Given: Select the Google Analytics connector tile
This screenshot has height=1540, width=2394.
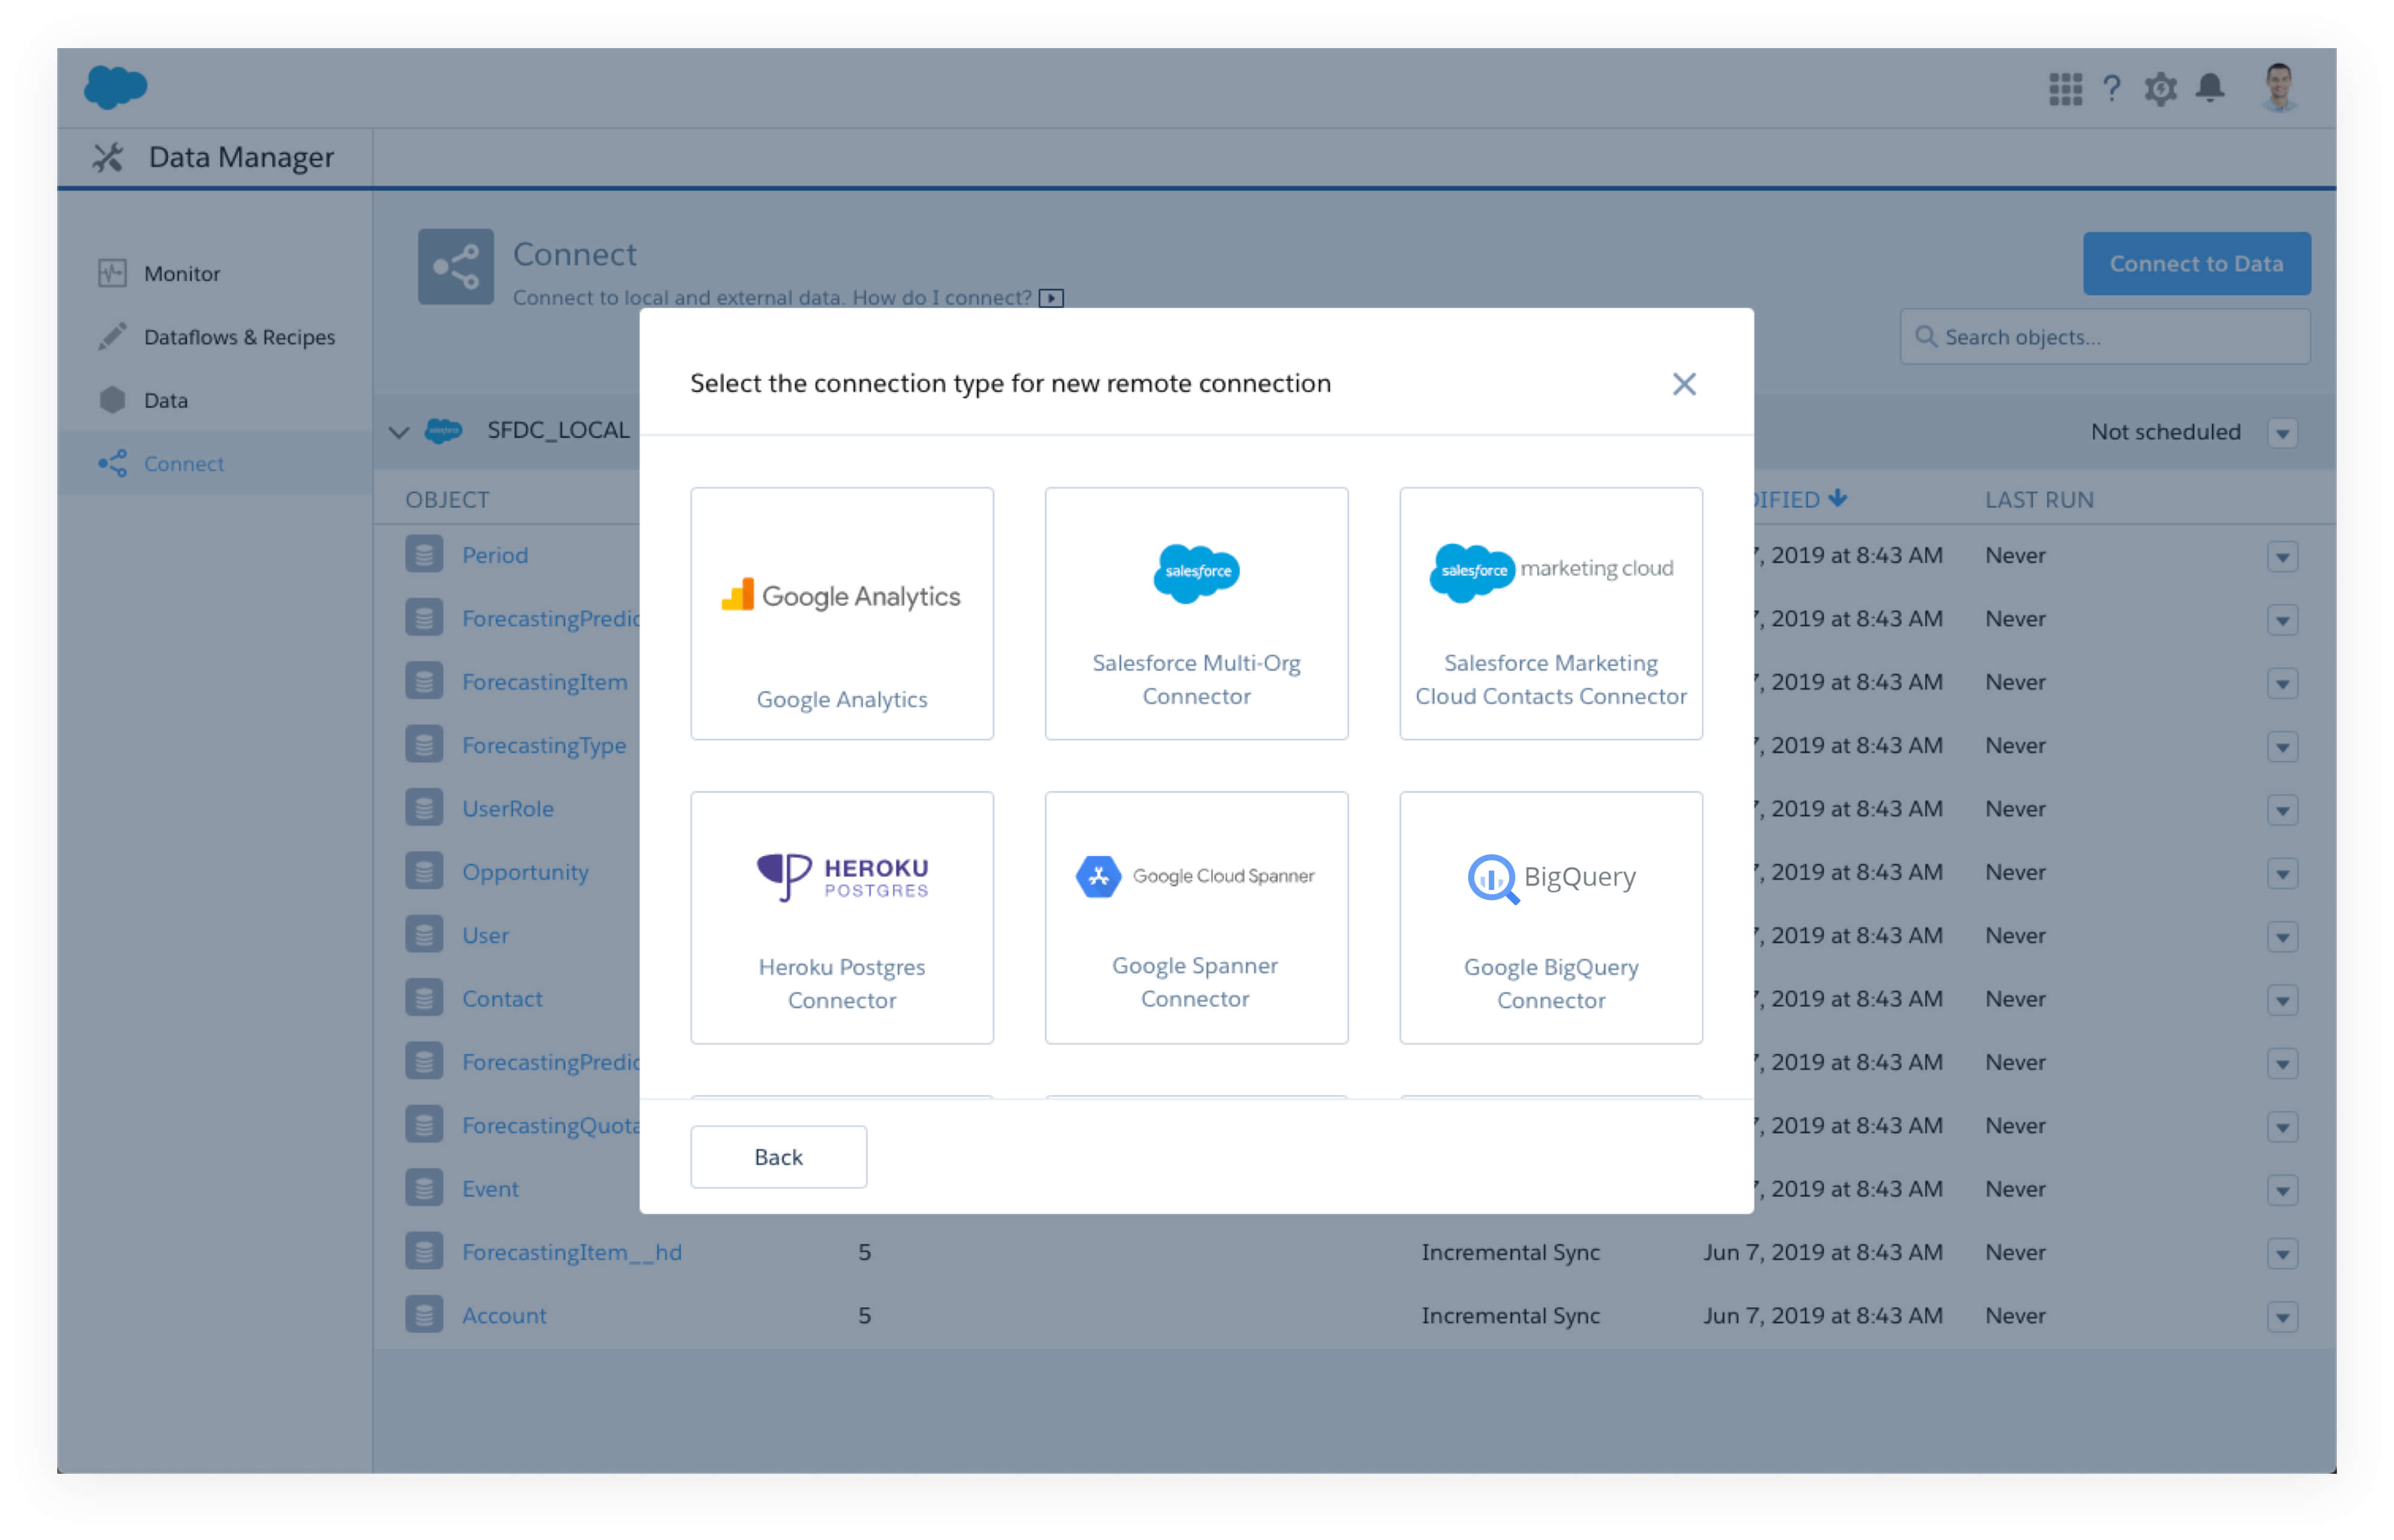Looking at the screenshot, I should point(841,613).
